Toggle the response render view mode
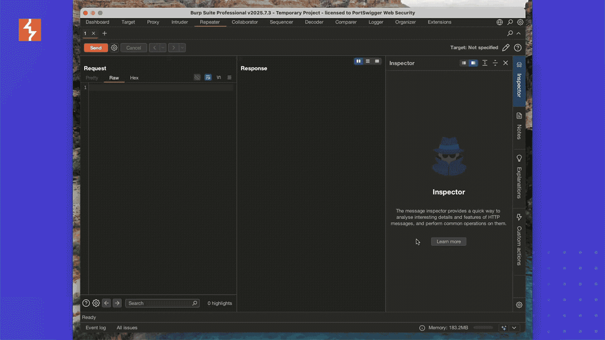Image resolution: width=605 pixels, height=340 pixels. coord(377,61)
